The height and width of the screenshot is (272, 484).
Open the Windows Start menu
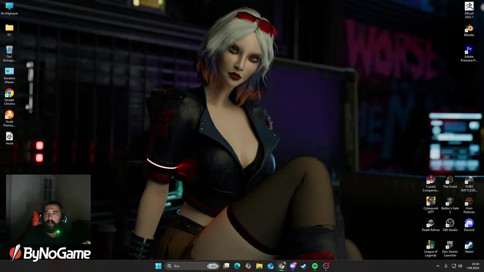pos(158,266)
